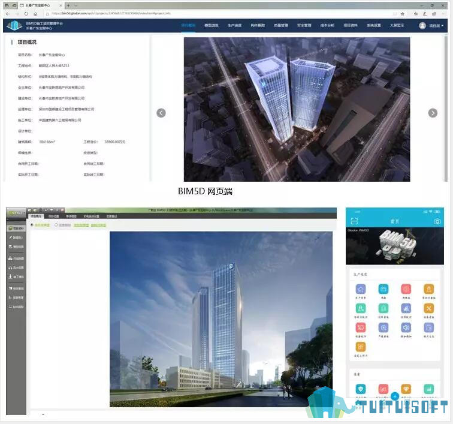
Task: Show next image with right carousel arrow
Action: tap(433, 113)
